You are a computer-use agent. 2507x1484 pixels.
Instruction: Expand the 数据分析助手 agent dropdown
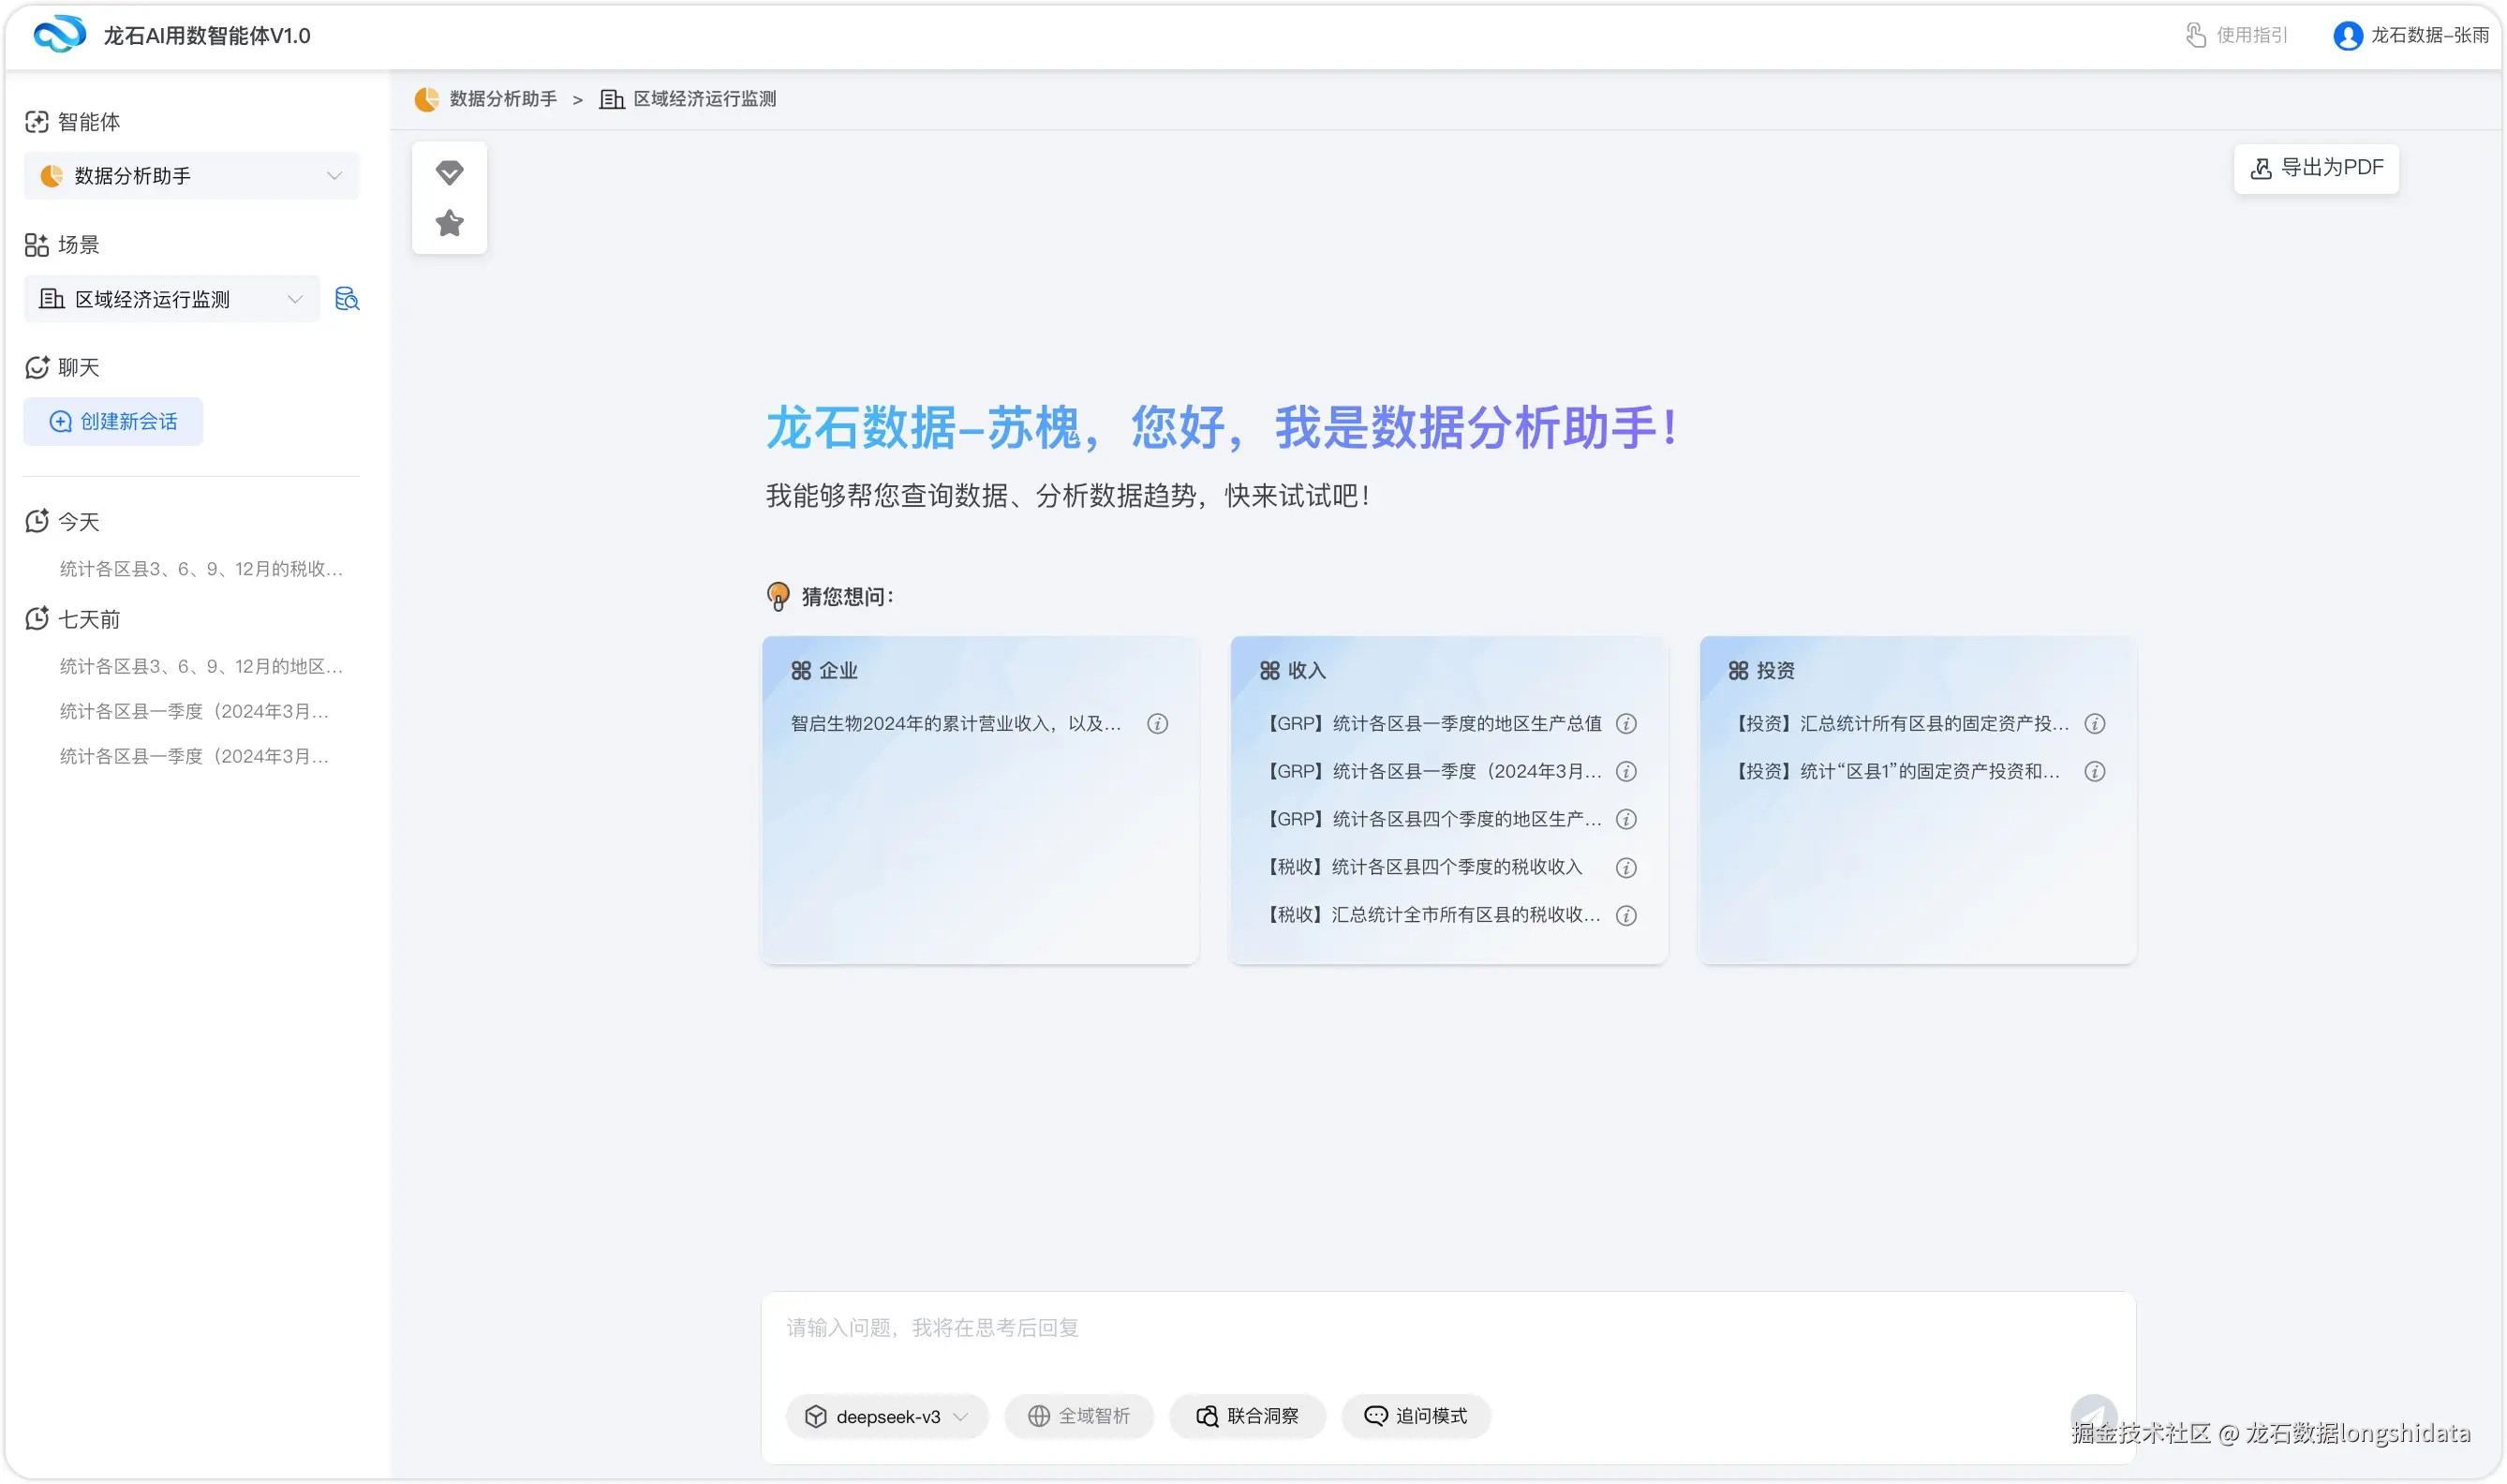point(191,176)
